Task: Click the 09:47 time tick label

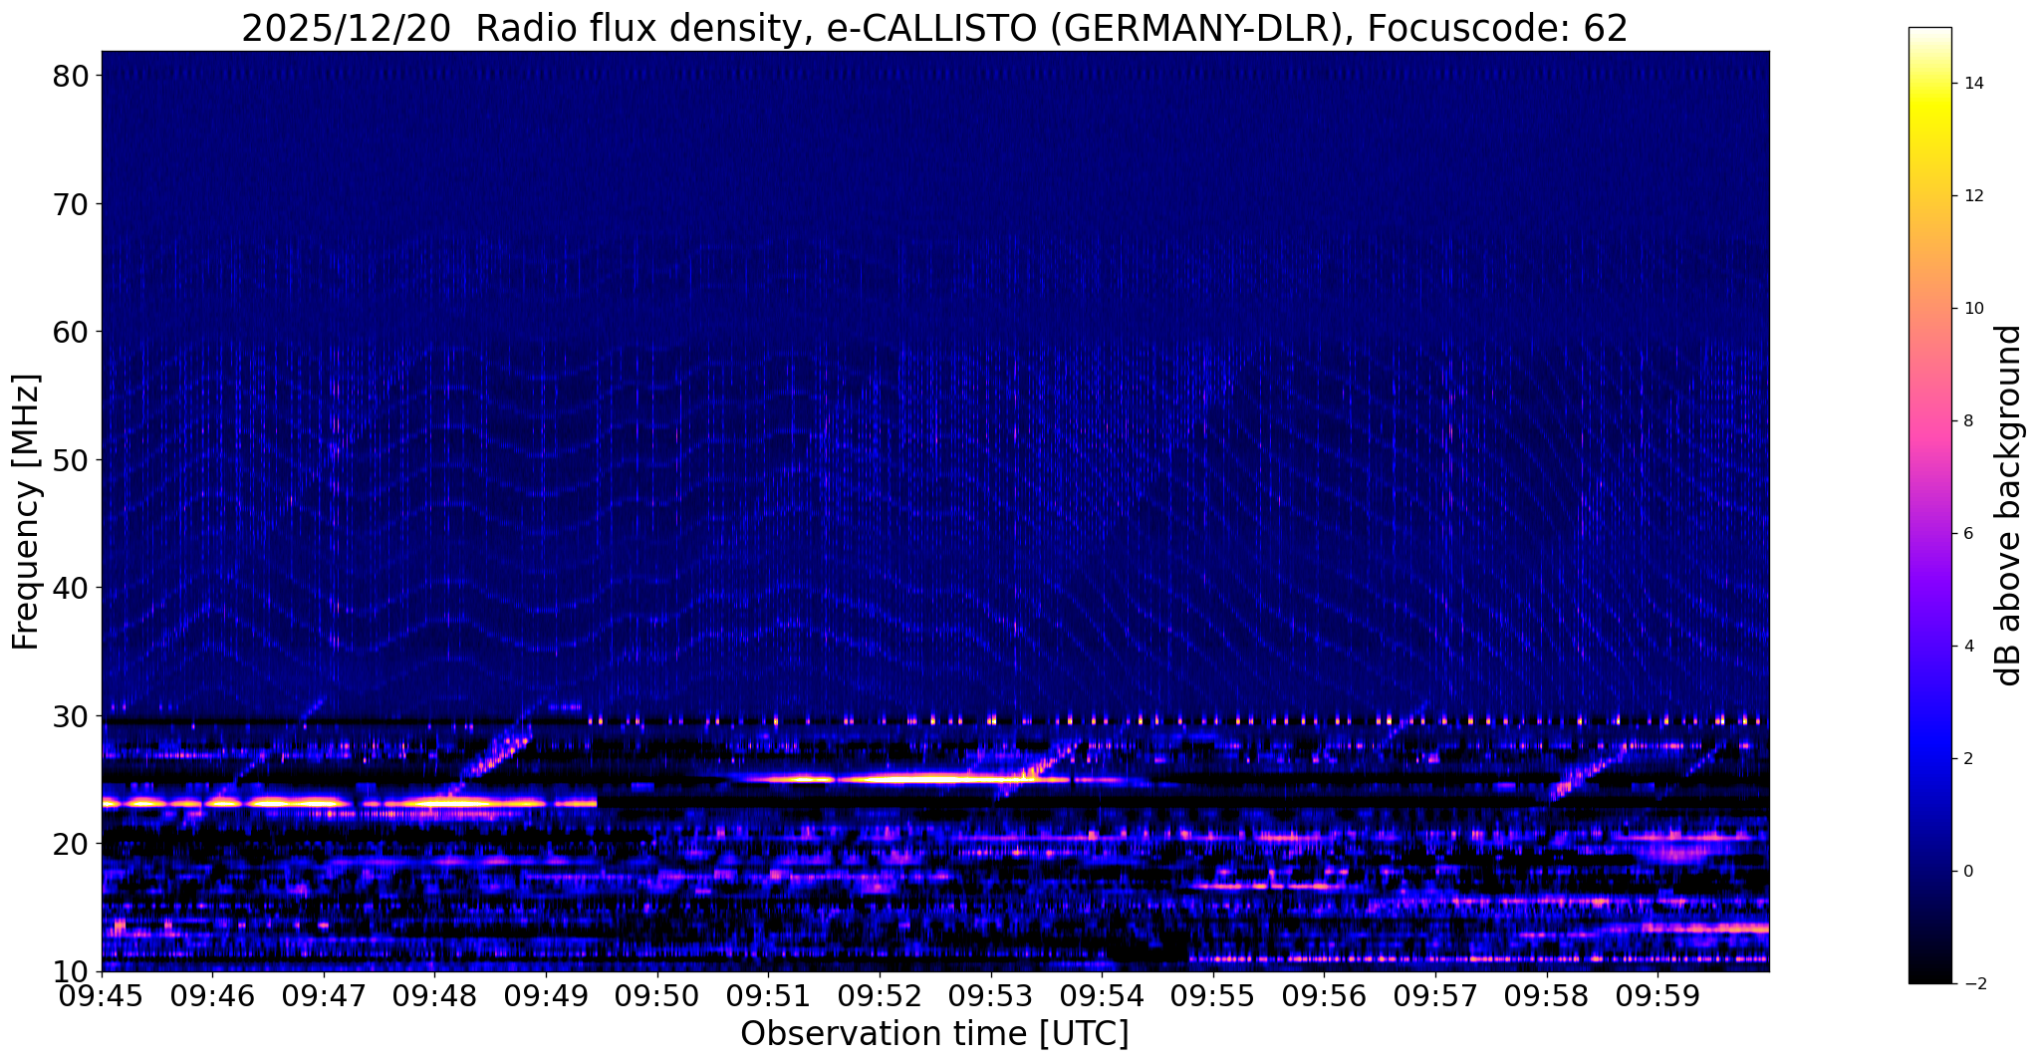Action: (324, 996)
